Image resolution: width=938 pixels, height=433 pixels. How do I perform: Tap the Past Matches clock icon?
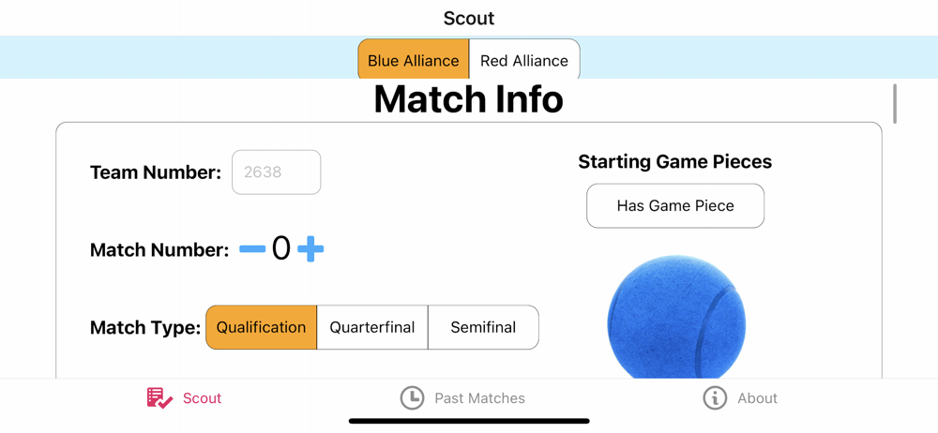pos(412,398)
